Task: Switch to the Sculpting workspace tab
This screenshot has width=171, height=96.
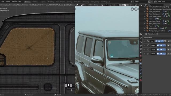Action: coord(42,2)
